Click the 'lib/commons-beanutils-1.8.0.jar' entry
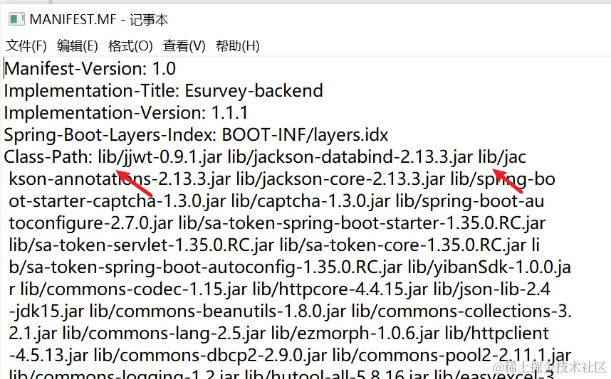 (x=218, y=312)
